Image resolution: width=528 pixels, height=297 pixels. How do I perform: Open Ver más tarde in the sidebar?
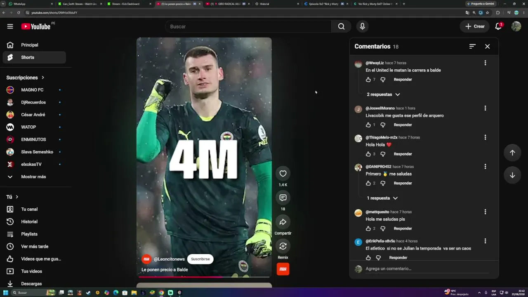click(x=34, y=246)
